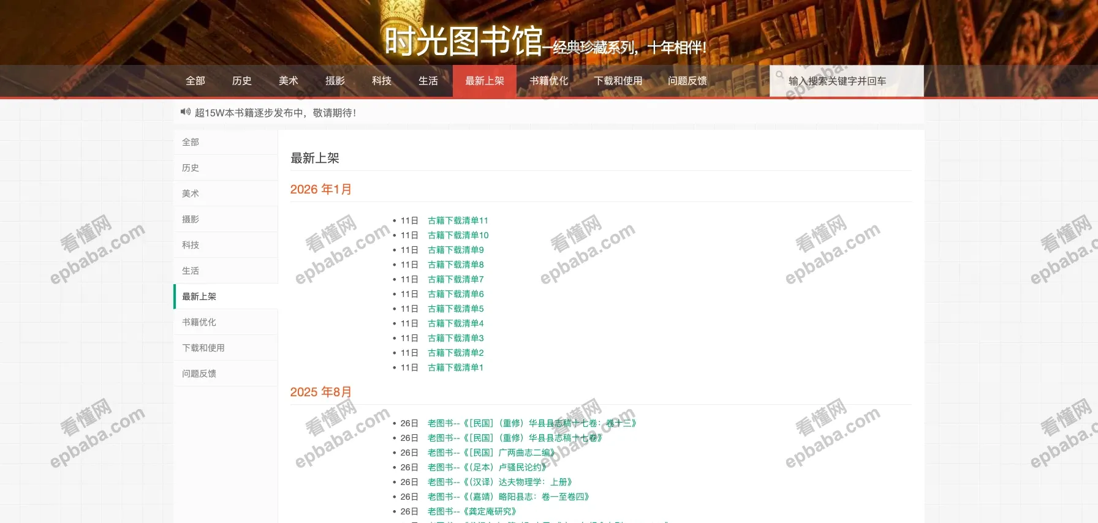Viewport: 1098px width, 523px height.
Task: Open 科技 in top navigation bar
Action: click(x=382, y=81)
